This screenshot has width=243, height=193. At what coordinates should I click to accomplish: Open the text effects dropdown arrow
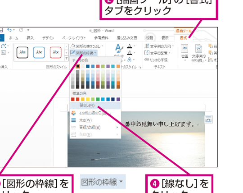pyautogui.click(x=134, y=60)
